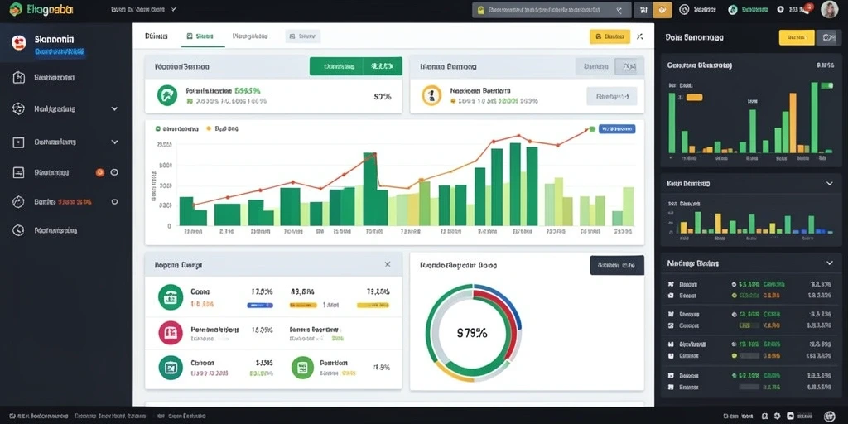
Task: Toggle the small circle on fifth sidebar row
Action: pyautogui.click(x=114, y=201)
